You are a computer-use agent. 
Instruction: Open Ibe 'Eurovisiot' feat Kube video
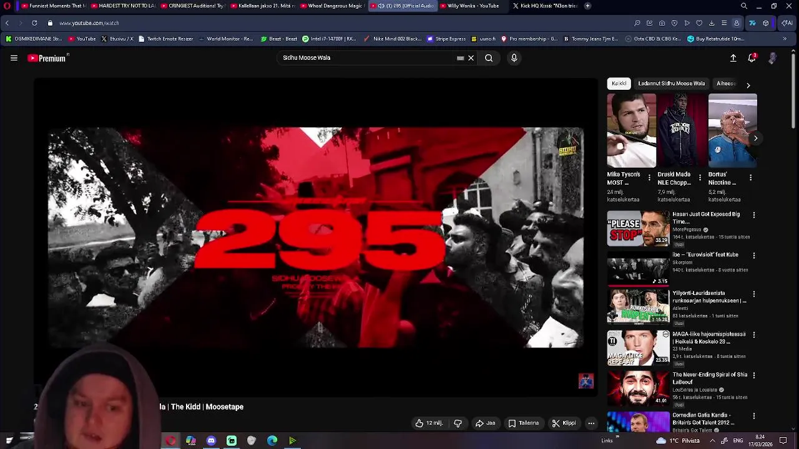(638, 269)
